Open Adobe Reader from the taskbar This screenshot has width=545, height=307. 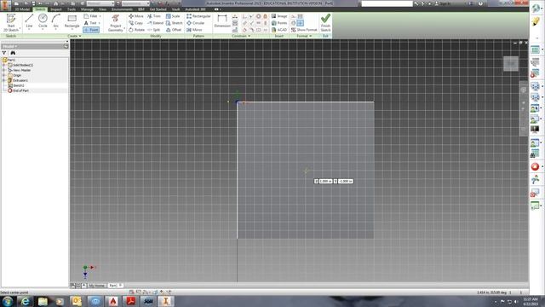tap(130, 301)
